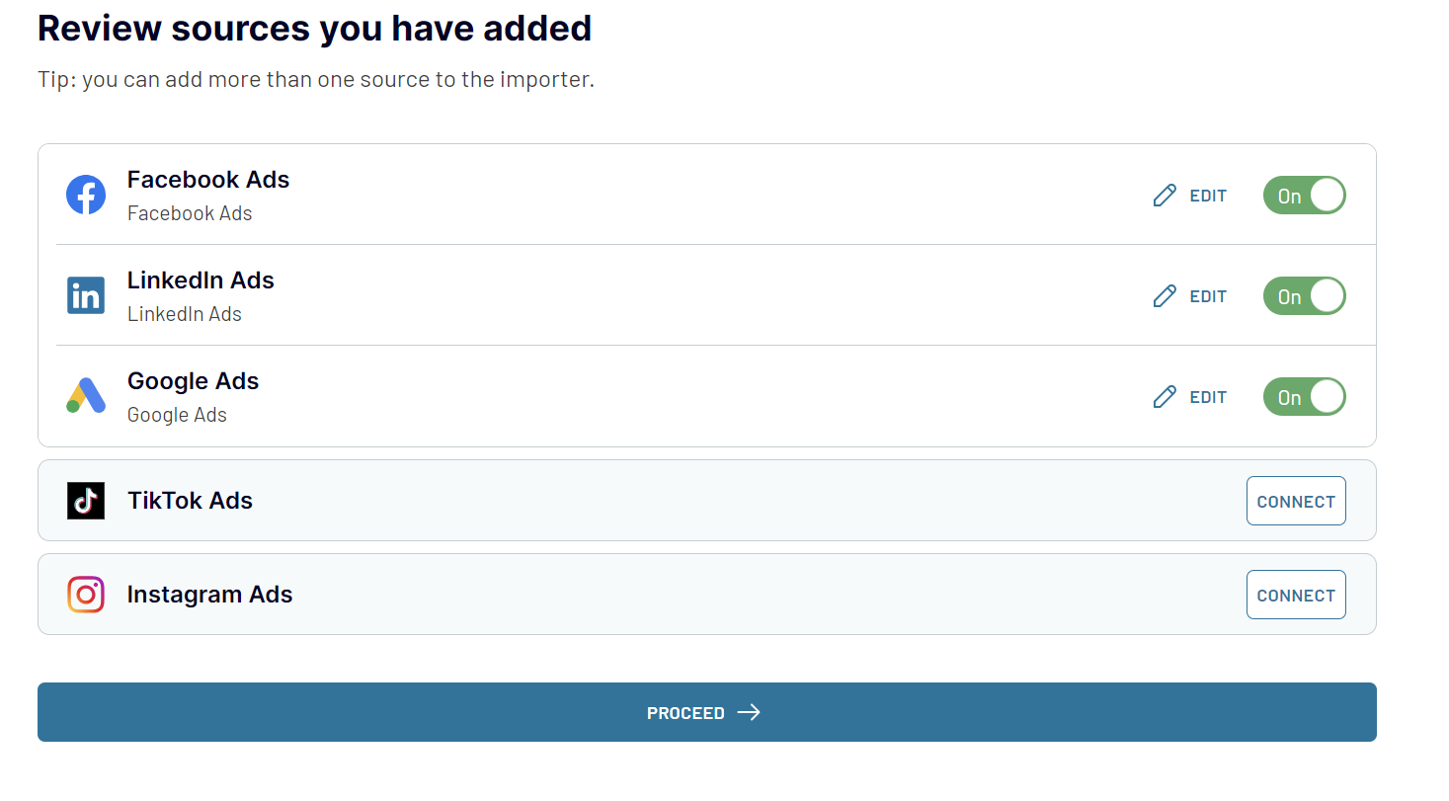
Task: Click the LinkedIn logo icon
Action: 86,295
